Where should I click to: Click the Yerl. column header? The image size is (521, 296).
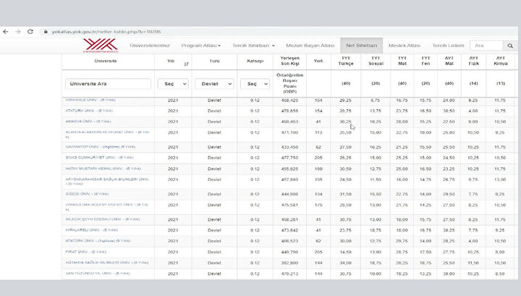click(318, 61)
